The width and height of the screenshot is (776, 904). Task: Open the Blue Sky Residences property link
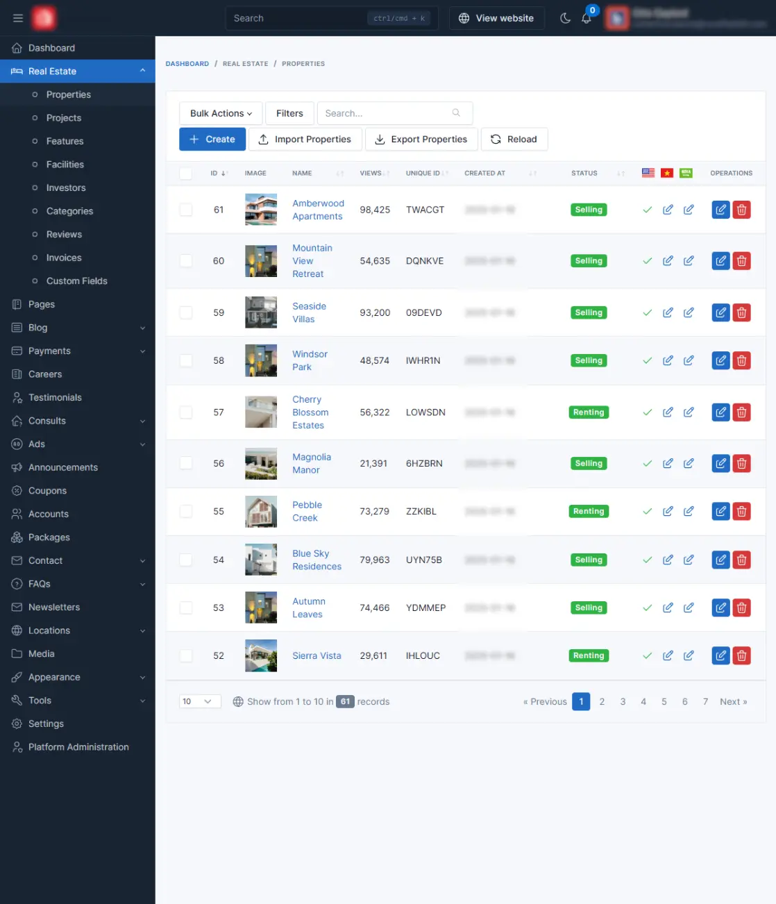pos(317,560)
